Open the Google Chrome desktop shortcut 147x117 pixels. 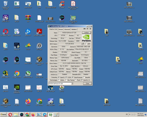click(17, 74)
